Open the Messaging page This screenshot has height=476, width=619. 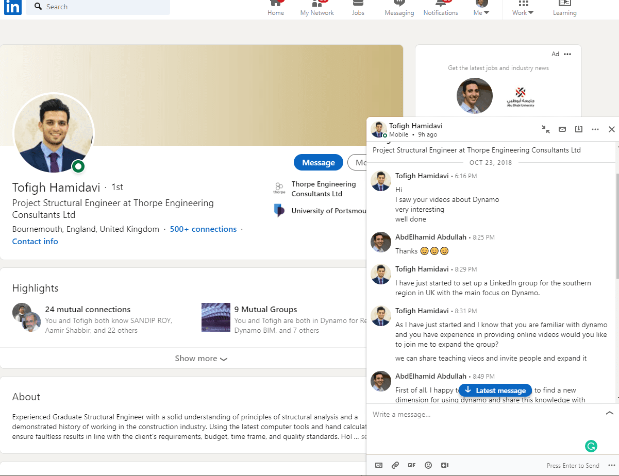(399, 8)
